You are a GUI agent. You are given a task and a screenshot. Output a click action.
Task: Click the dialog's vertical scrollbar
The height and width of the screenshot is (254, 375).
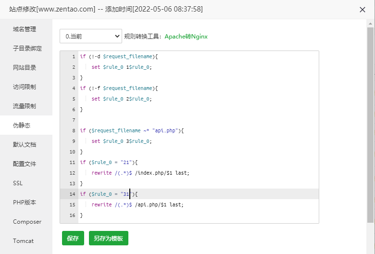371,120
